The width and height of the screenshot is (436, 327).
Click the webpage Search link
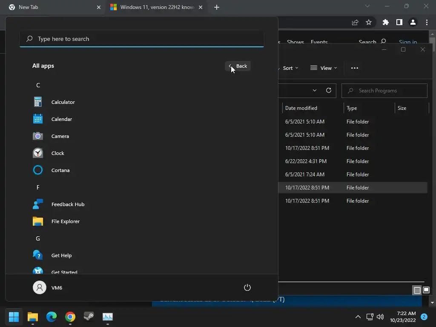pyautogui.click(x=372, y=42)
